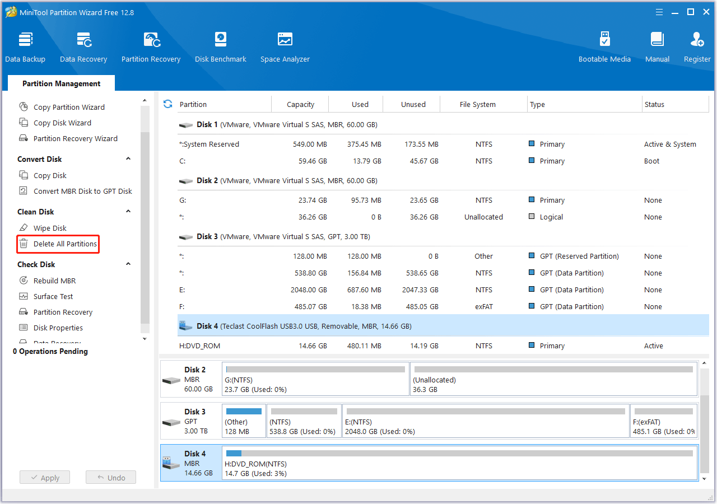This screenshot has width=717, height=504.
Task: Collapse the Convert Disk section
Action: [x=128, y=158]
